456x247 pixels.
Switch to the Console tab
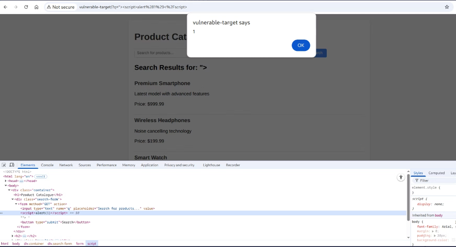click(47, 165)
